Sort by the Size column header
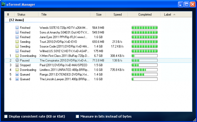The height and width of the screenshot is (122, 197). (x=98, y=14)
